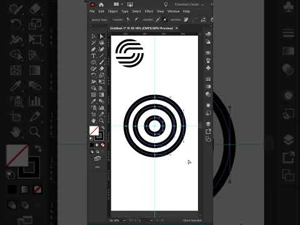The image size is (300, 225).
Task: Open the Help menu
Action: click(x=186, y=11)
